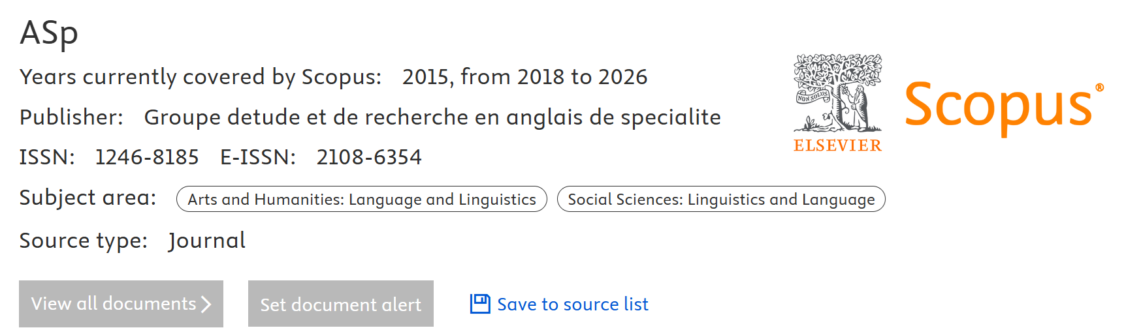The image size is (1126, 328).
Task: Open the Save to source list link
Action: pyautogui.click(x=572, y=305)
